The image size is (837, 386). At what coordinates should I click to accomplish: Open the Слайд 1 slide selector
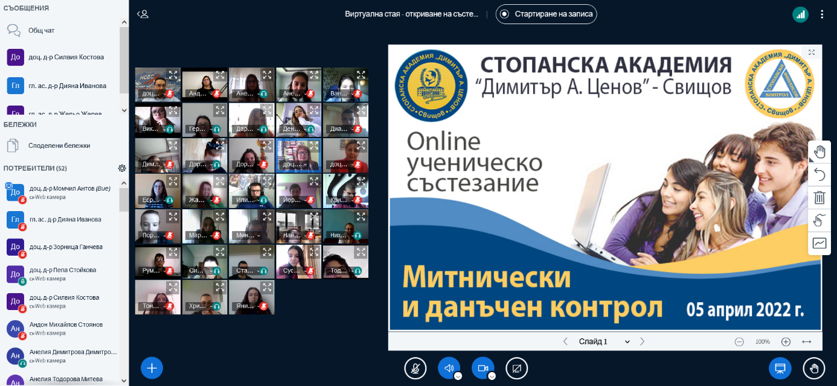pos(604,341)
